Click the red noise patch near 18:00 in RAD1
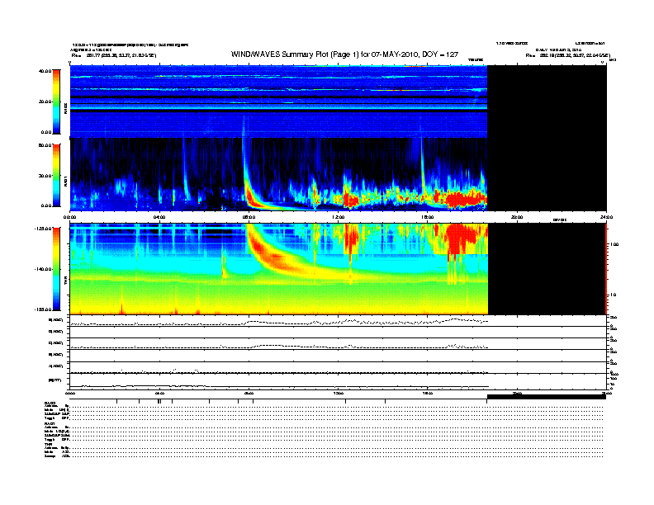Image resolution: width=654 pixels, height=505 pixels. [x=465, y=198]
